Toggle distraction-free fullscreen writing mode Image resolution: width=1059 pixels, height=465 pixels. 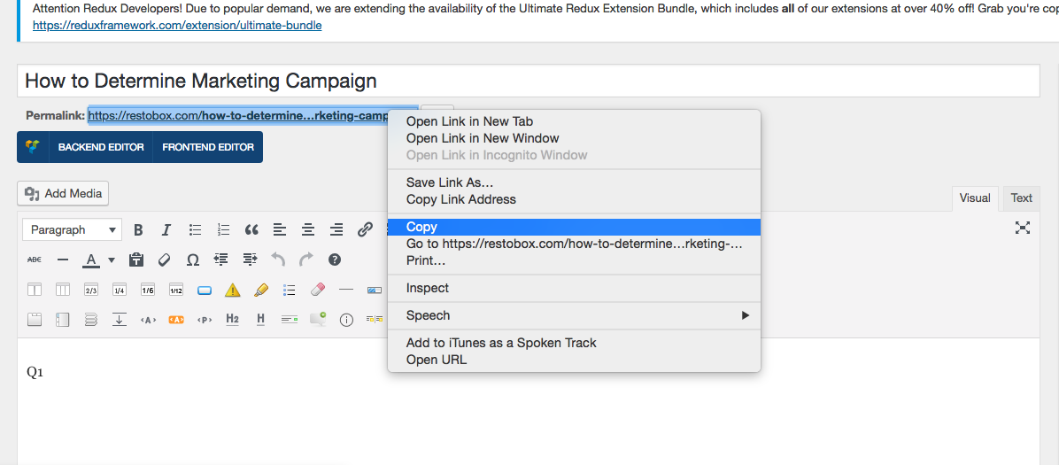(x=1023, y=229)
